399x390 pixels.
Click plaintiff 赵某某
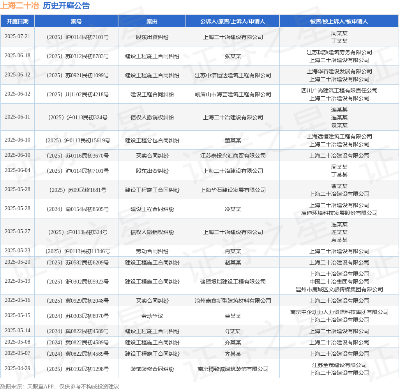click(x=233, y=262)
